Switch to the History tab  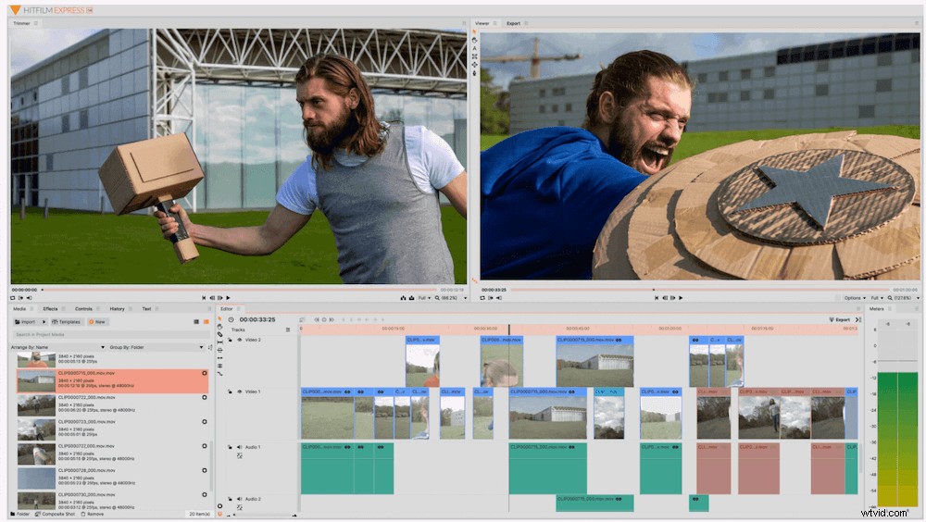coord(117,309)
